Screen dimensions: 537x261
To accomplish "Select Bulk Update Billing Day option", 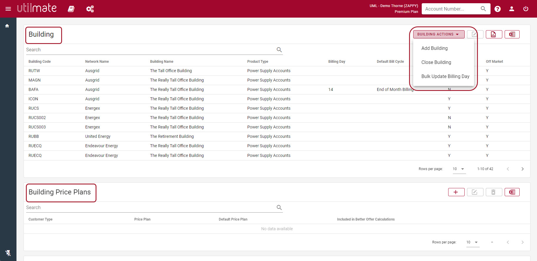I will tap(445, 76).
